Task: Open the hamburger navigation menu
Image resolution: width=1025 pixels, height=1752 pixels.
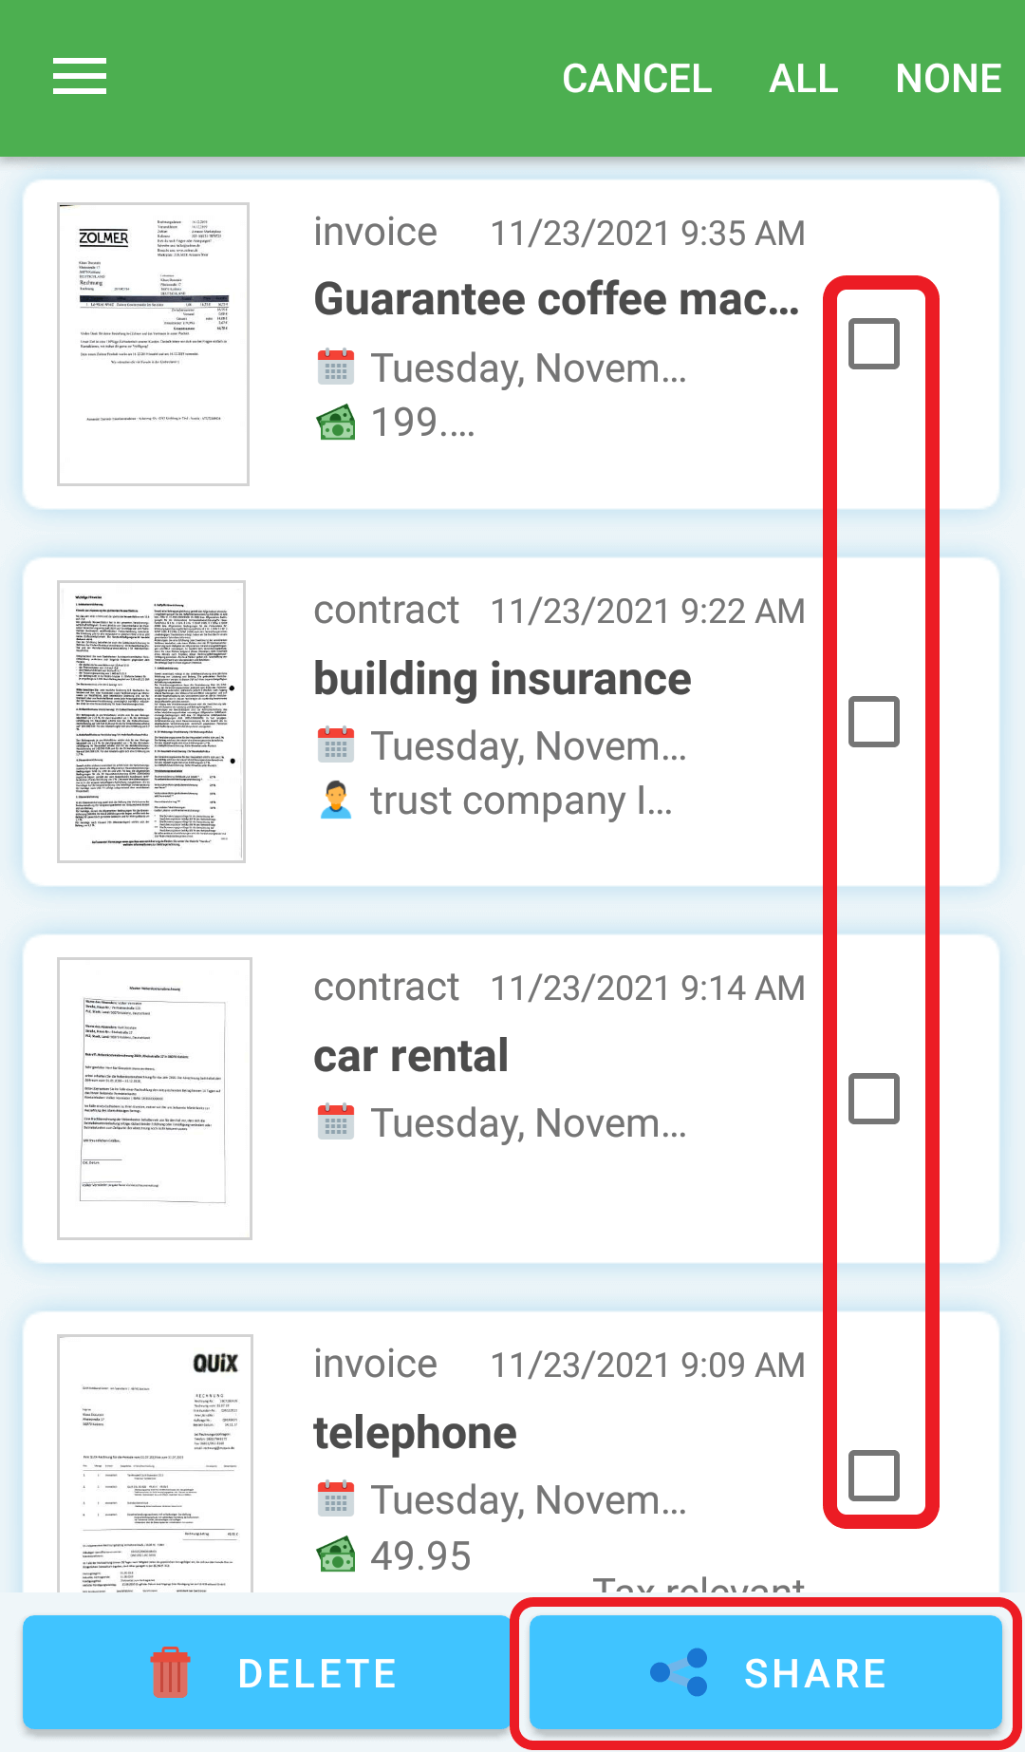Action: click(80, 76)
